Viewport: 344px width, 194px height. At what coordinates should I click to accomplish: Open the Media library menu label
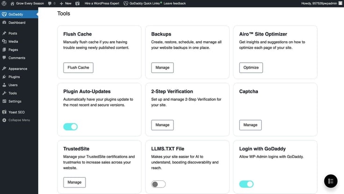[13, 42]
